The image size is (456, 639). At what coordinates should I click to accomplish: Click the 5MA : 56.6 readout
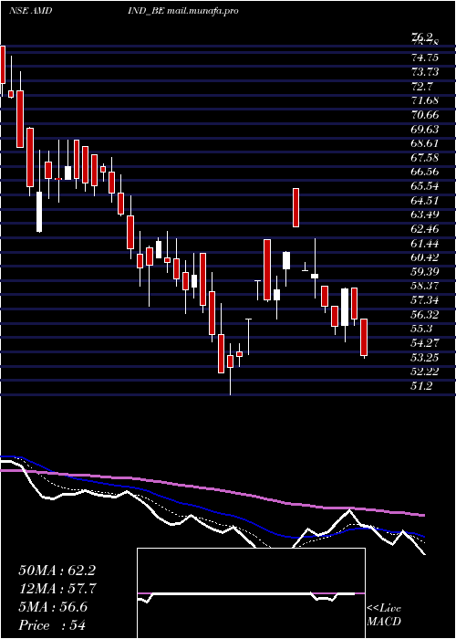point(53,607)
